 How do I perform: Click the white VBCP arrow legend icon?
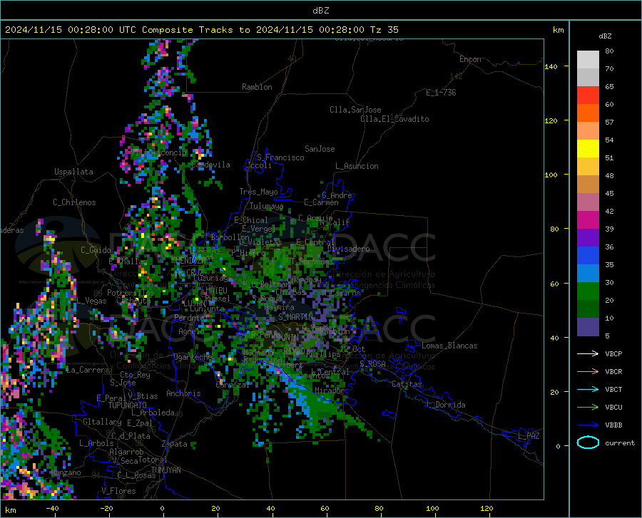point(588,353)
